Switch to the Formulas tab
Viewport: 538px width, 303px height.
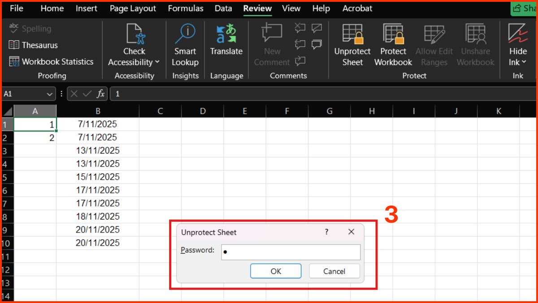tap(186, 8)
